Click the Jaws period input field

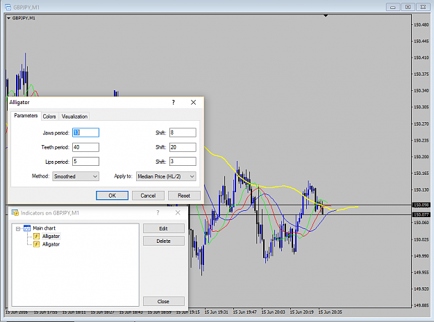tap(86, 133)
